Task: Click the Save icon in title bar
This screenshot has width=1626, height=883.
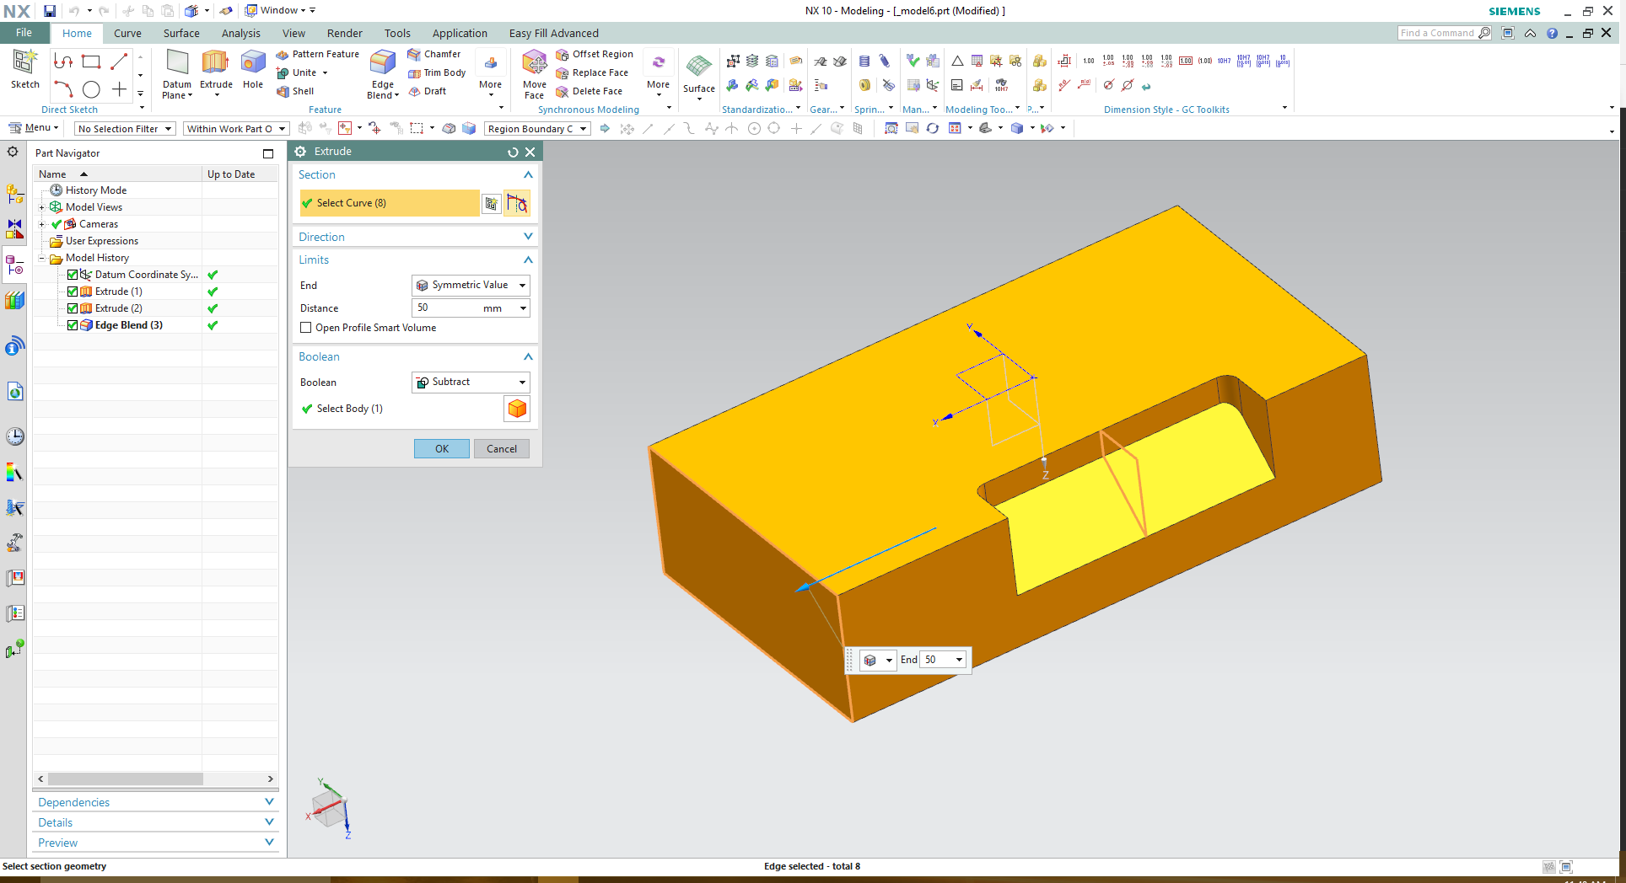Action: point(50,11)
